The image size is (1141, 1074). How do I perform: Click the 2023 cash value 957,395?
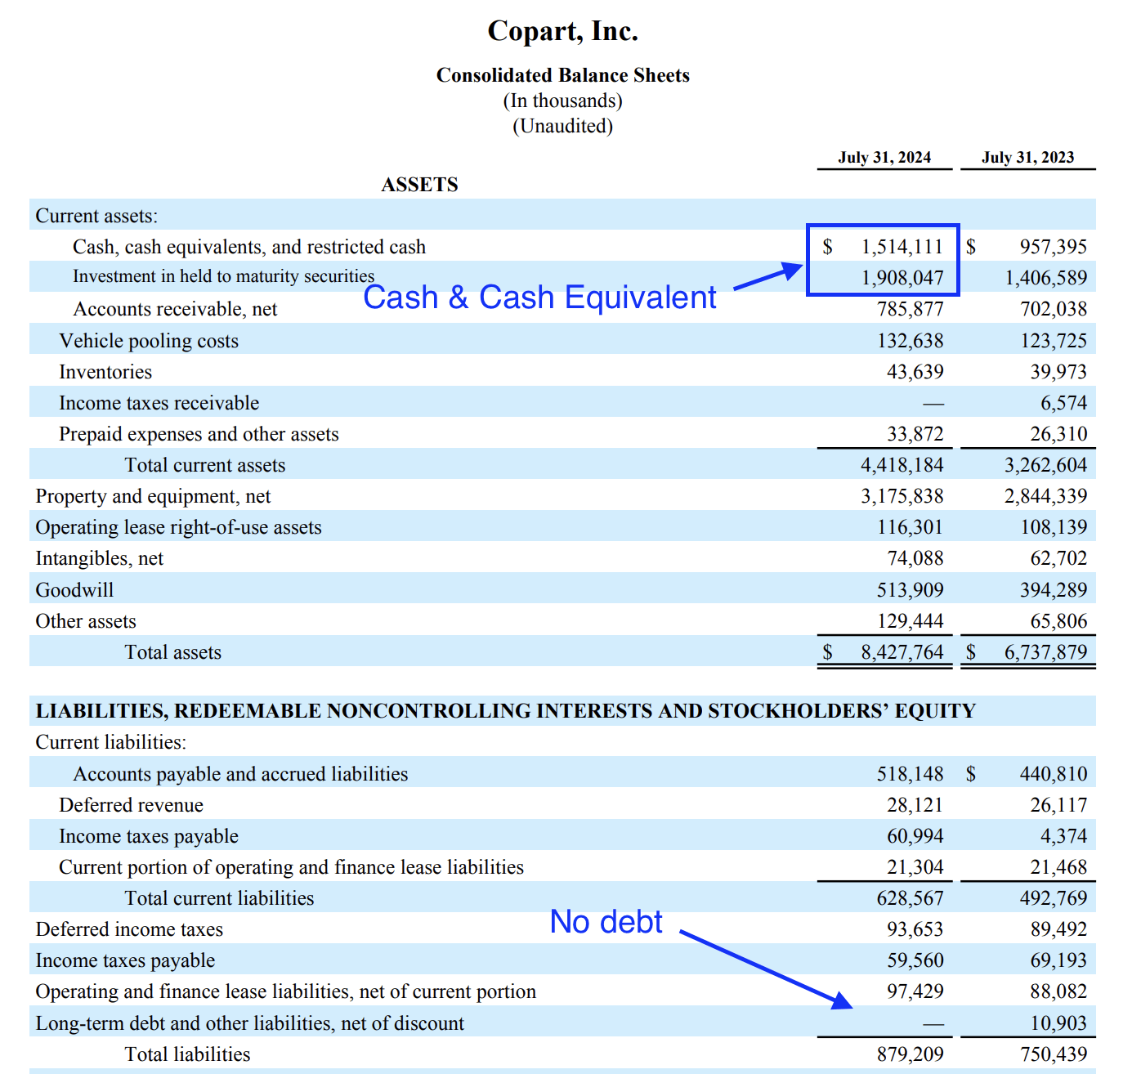(1054, 247)
